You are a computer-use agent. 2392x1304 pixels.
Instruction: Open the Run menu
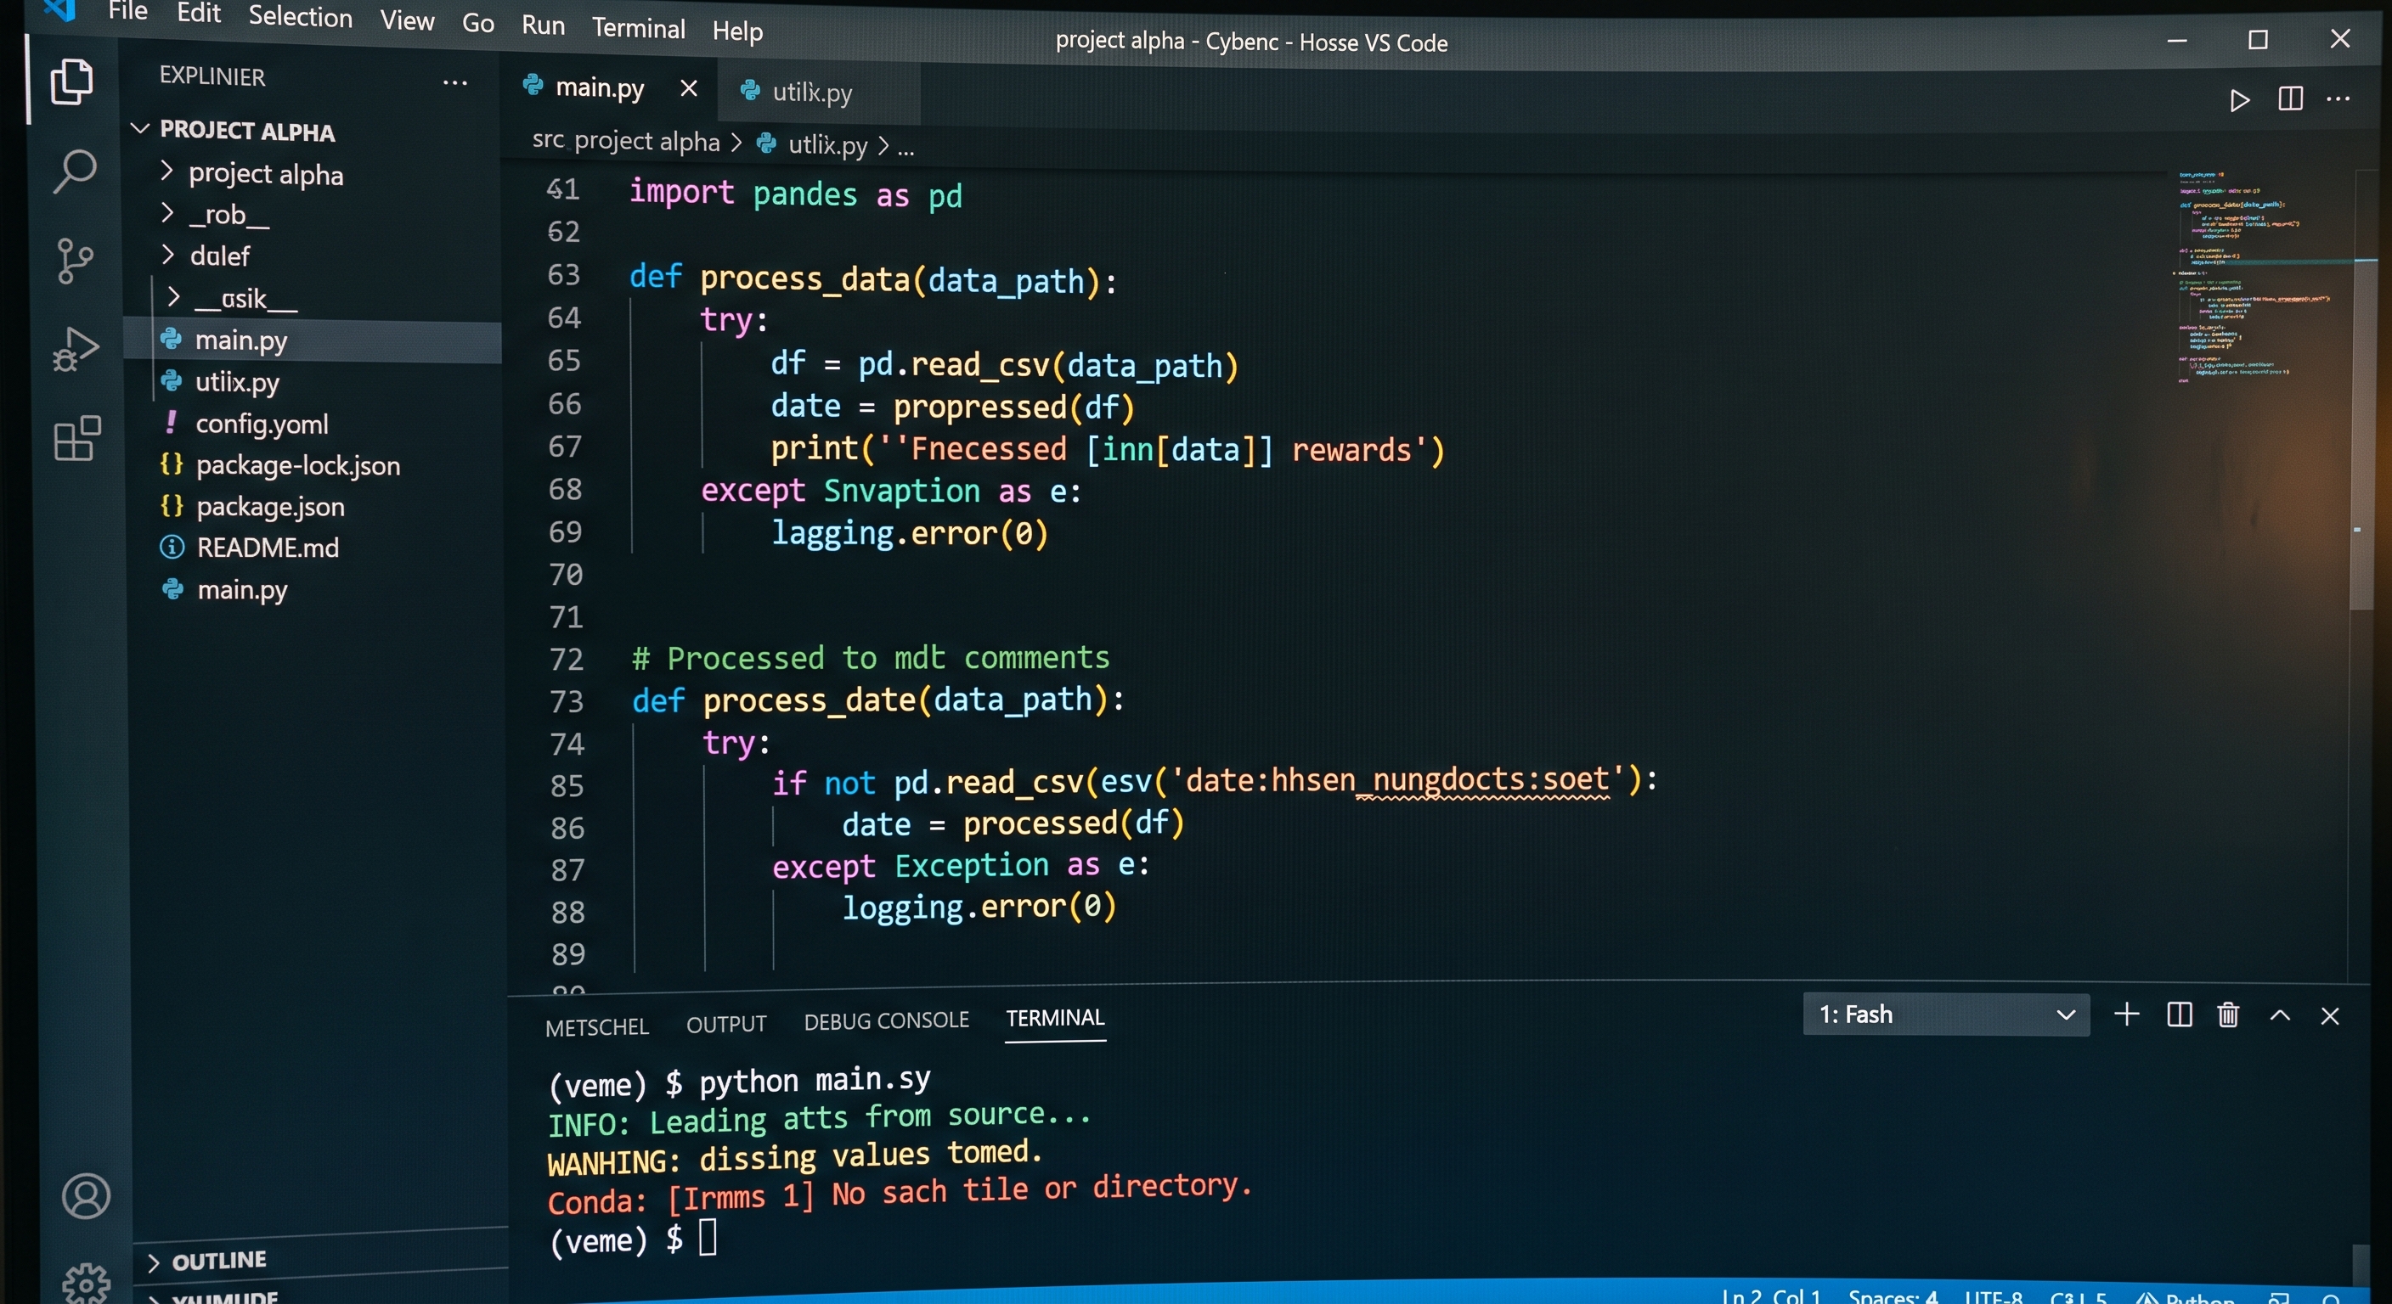(544, 25)
